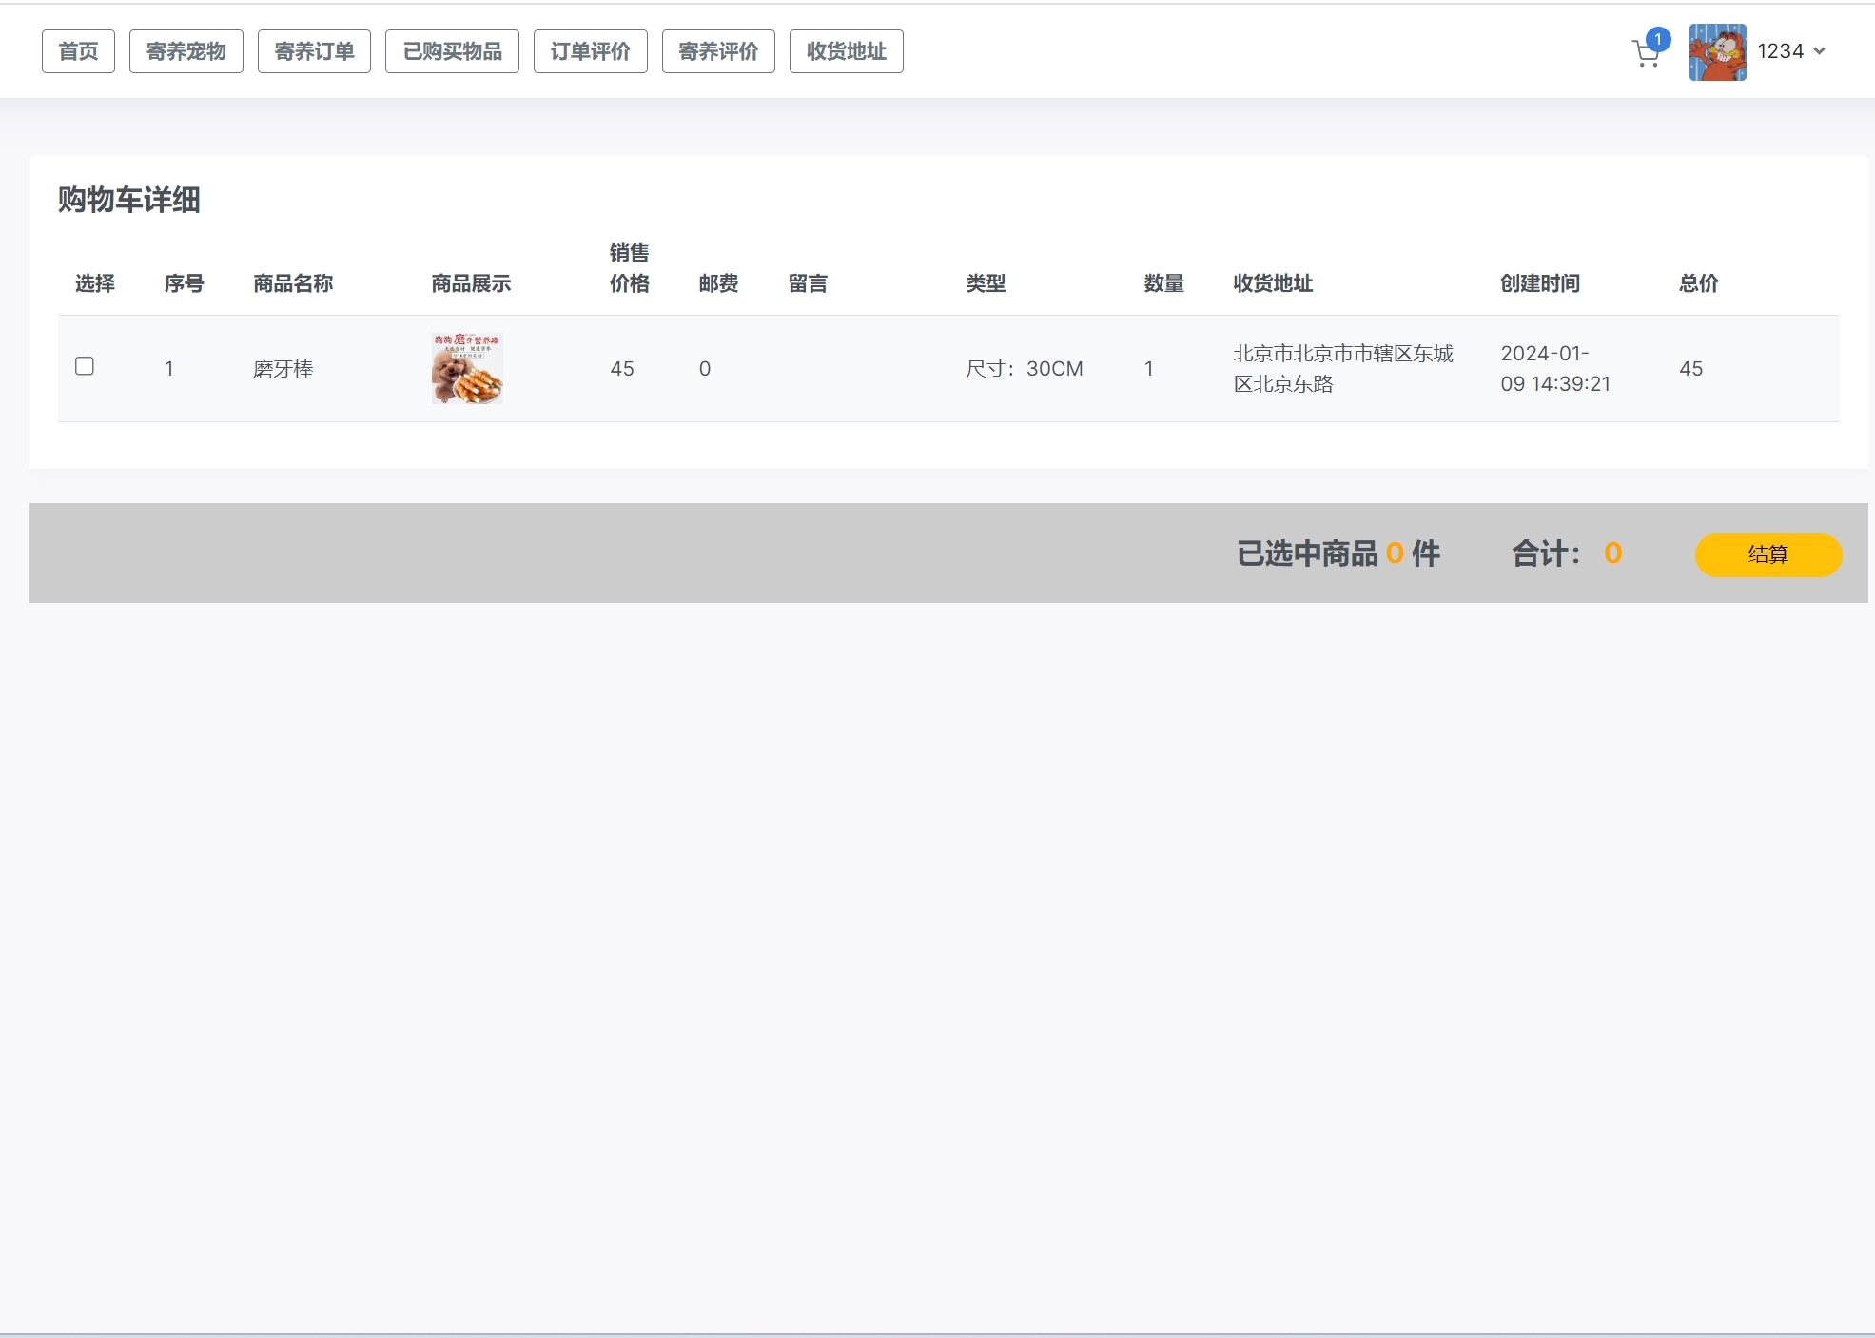Image resolution: width=1875 pixels, height=1338 pixels.
Task: Expand the 1234 user dropdown arrow
Action: [1820, 51]
